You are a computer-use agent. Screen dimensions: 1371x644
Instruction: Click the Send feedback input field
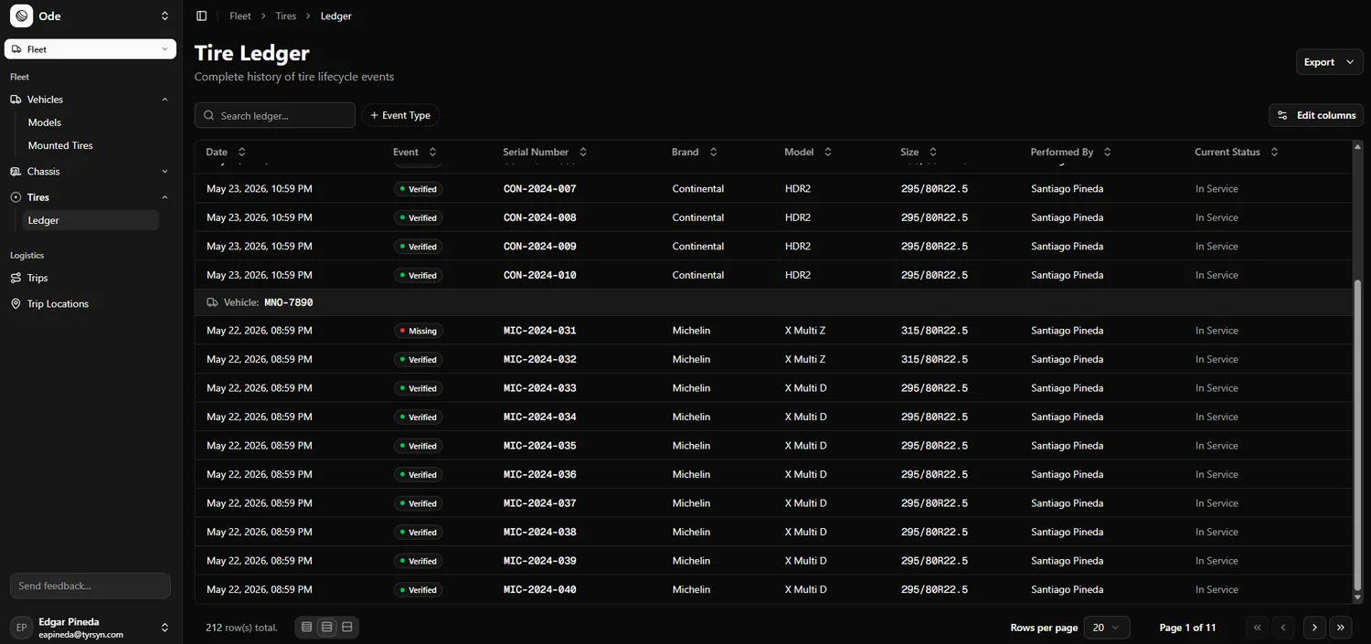[x=90, y=586]
